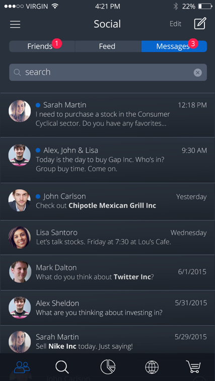Tap Lisa Santoro's avatar thumbnail
Viewport: 215px width, 381px height.
click(x=20, y=238)
